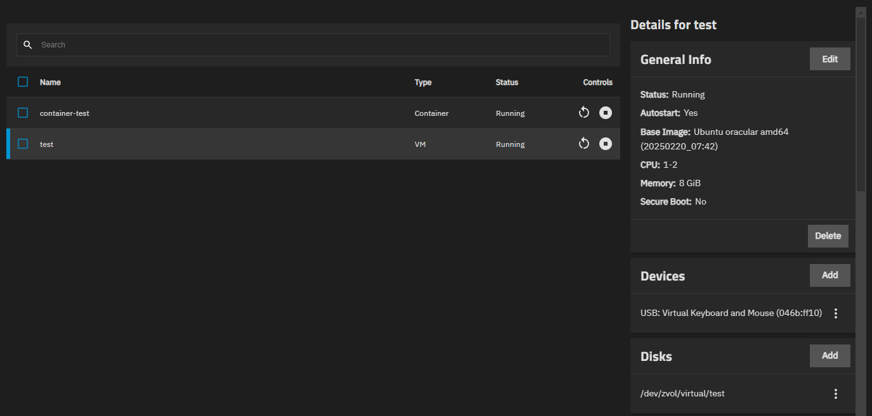This screenshot has height=416, width=872.
Task: Stop the test VM
Action: (606, 144)
